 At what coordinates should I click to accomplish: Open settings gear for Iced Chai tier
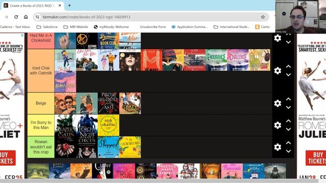pyautogui.click(x=278, y=71)
